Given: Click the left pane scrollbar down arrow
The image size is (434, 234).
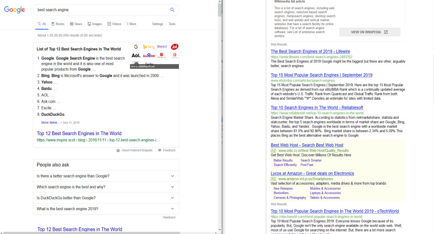Looking at the screenshot, I should tap(220, 229).
